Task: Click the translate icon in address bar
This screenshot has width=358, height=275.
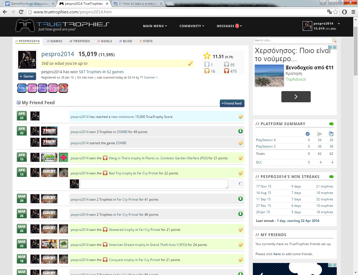Action: tap(329, 12)
